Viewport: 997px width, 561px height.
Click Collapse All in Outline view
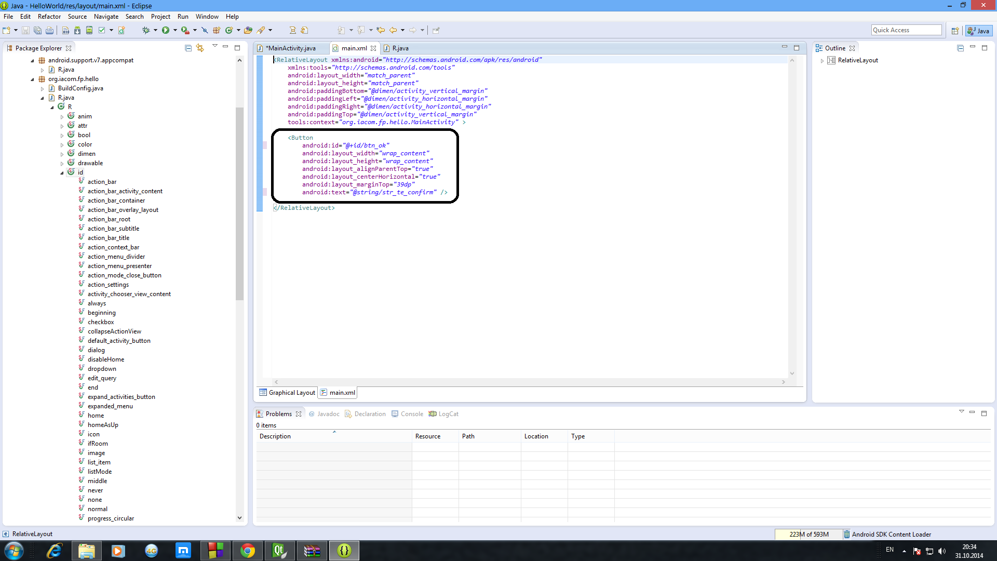pyautogui.click(x=960, y=48)
